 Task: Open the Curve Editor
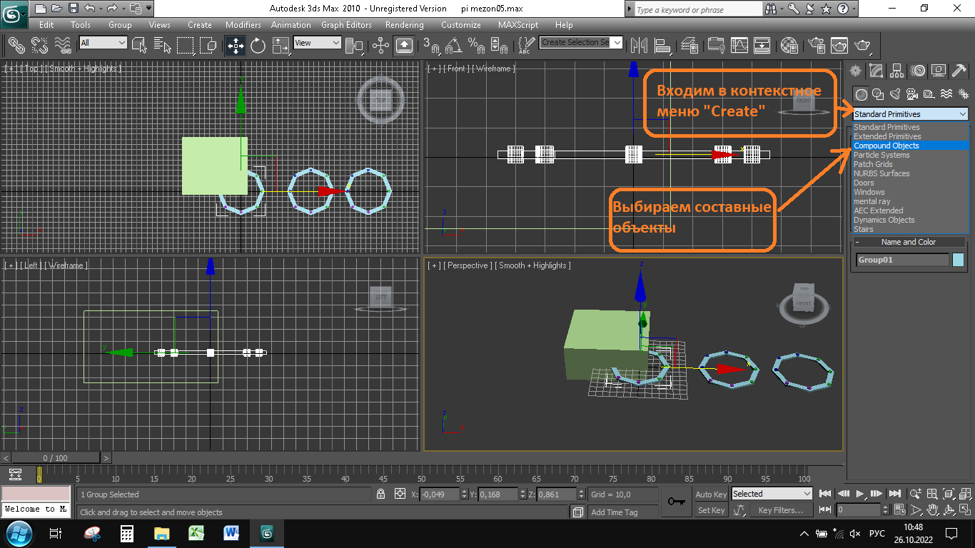[x=739, y=46]
